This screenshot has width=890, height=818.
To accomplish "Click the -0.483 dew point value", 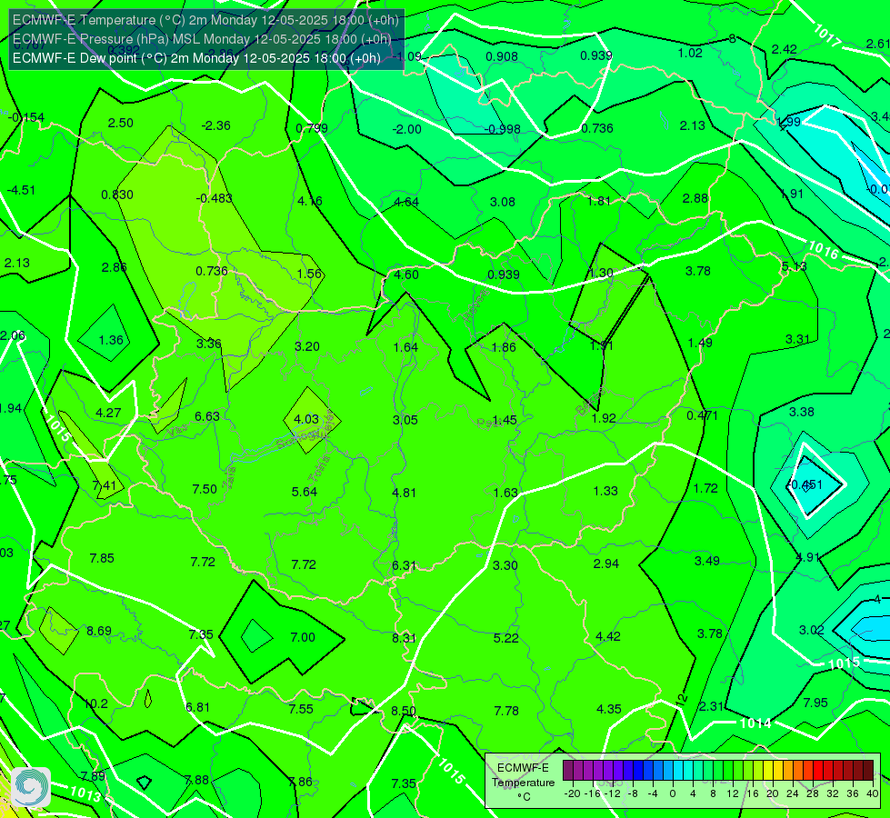I will 214,199.
